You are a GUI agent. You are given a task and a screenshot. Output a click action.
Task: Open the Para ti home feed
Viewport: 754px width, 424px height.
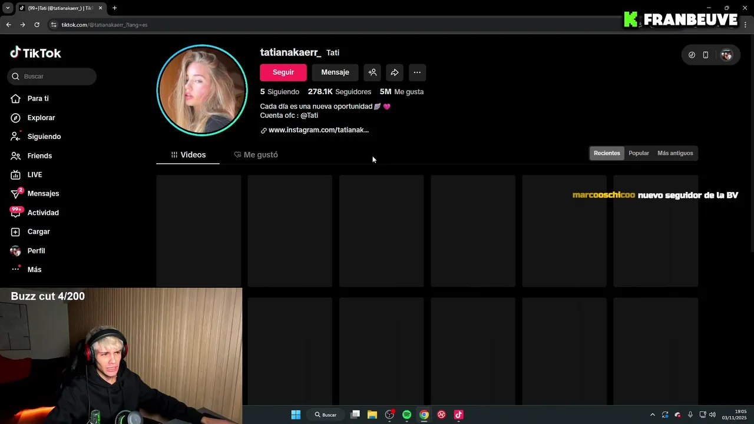(38, 98)
